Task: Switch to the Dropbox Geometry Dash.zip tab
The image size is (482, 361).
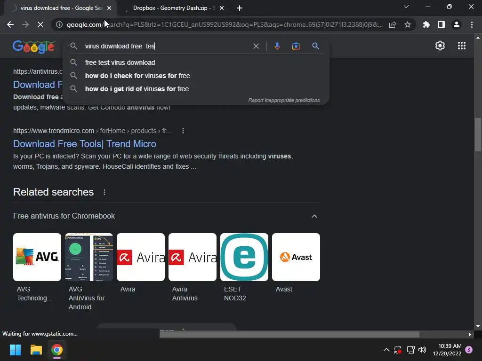Action: pos(174,8)
